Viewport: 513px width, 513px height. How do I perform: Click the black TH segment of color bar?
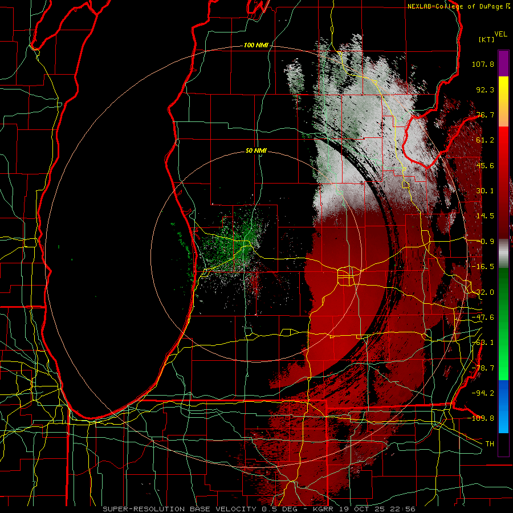point(503,444)
